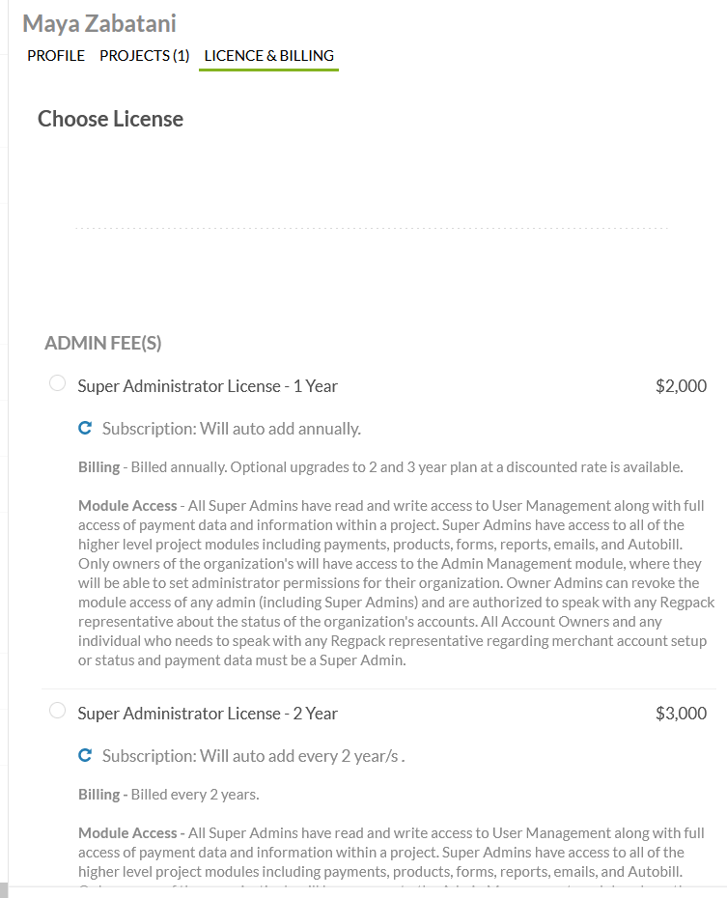Select the LICENCE & BILLING tab
This screenshot has height=898, width=727.
pos(268,56)
